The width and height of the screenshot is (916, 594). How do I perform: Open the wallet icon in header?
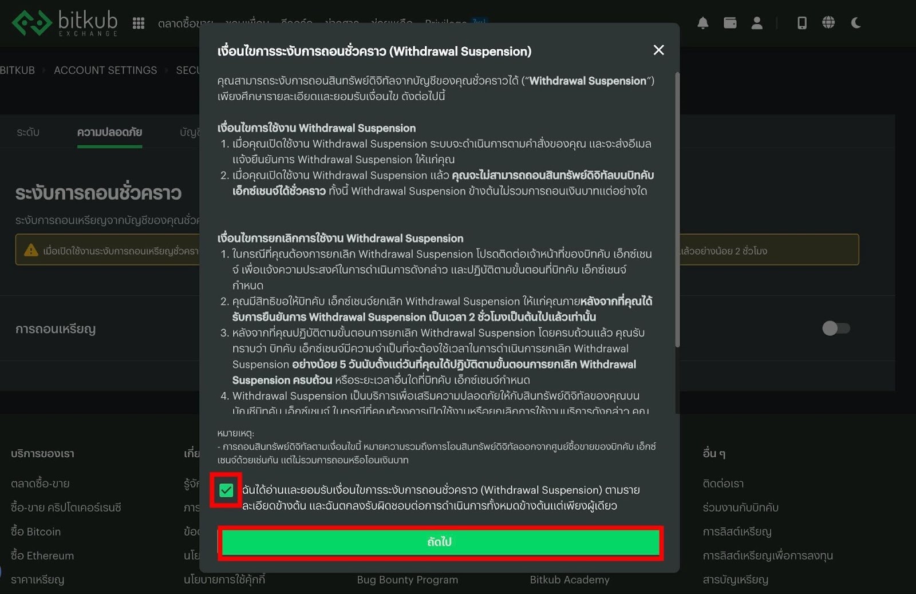click(x=730, y=23)
